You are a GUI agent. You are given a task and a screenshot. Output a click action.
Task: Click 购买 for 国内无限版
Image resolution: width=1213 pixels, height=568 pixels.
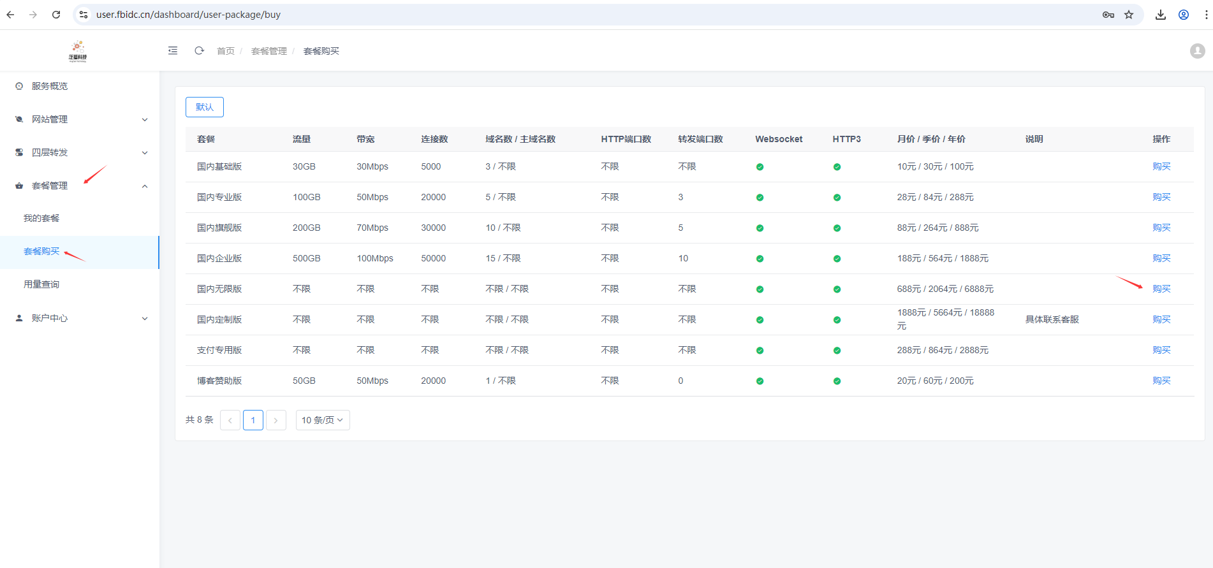coord(1161,289)
